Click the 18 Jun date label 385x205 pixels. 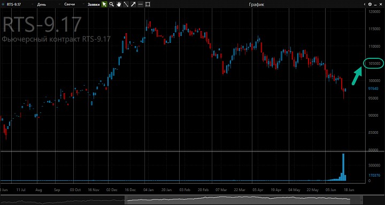pos(349,190)
